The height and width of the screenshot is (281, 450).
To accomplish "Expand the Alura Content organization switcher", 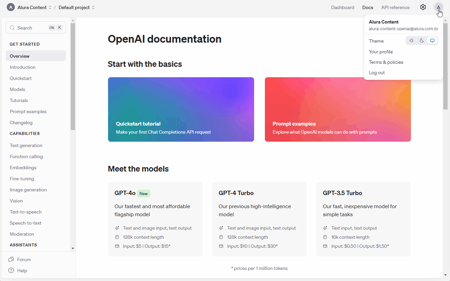I will click(x=50, y=7).
